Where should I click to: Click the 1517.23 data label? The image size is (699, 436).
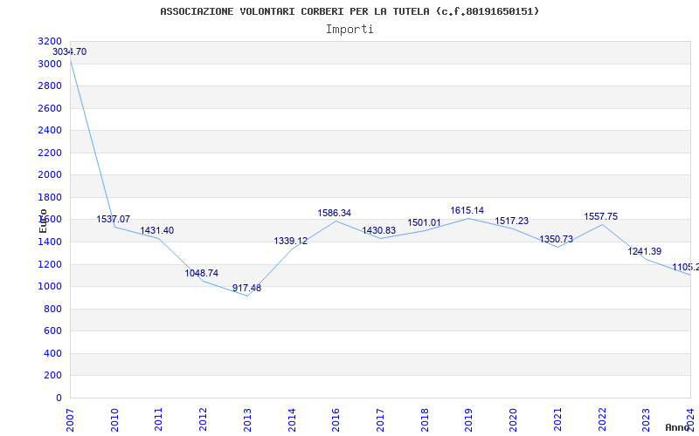pyautogui.click(x=512, y=221)
